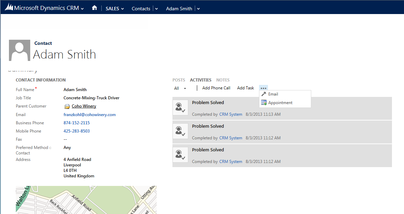Click the Adam Smith page title
The height and width of the screenshot is (214, 404).
(65, 54)
